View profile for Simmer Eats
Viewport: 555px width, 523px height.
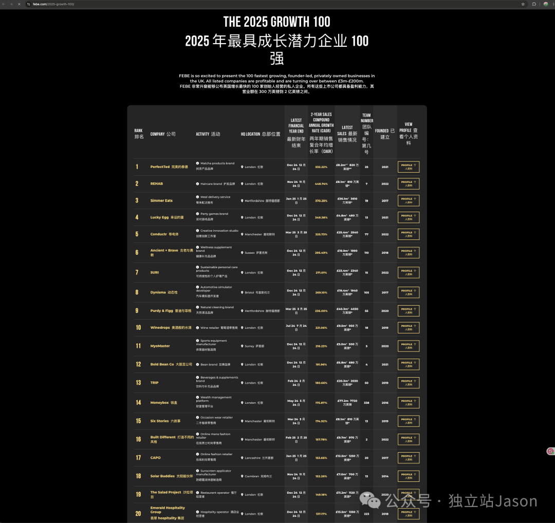tap(409, 201)
